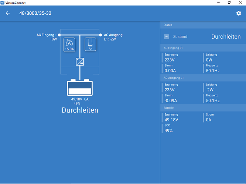Screen dimensions: 246x184
Task: Click AC Ausgang L1 Spannung 233V value
Action: (x=170, y=90)
